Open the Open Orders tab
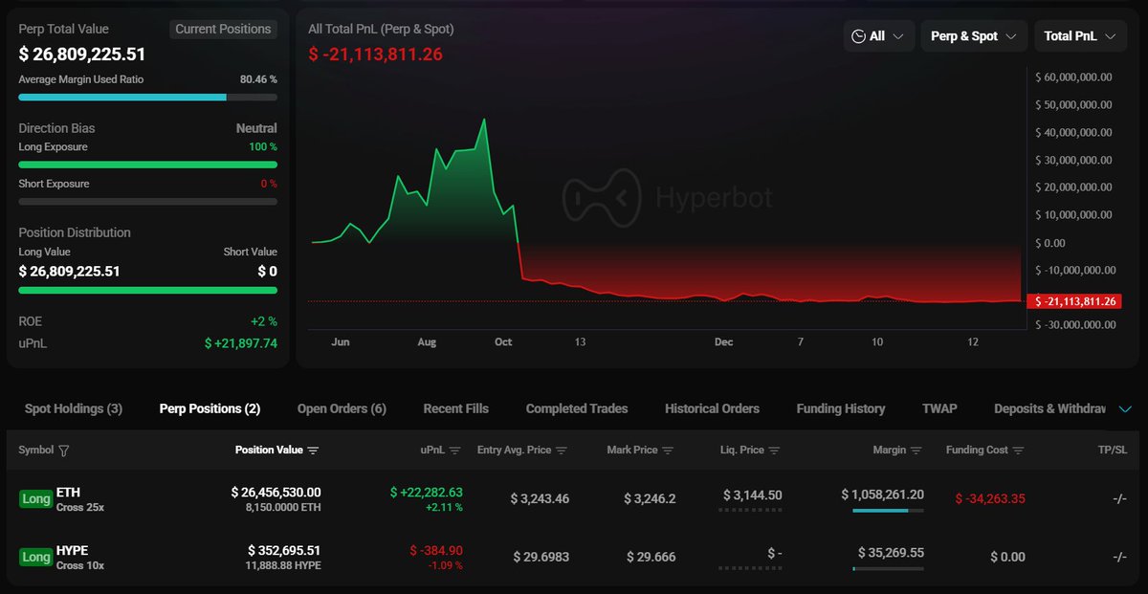This screenshot has height=594, width=1148. coord(342,408)
